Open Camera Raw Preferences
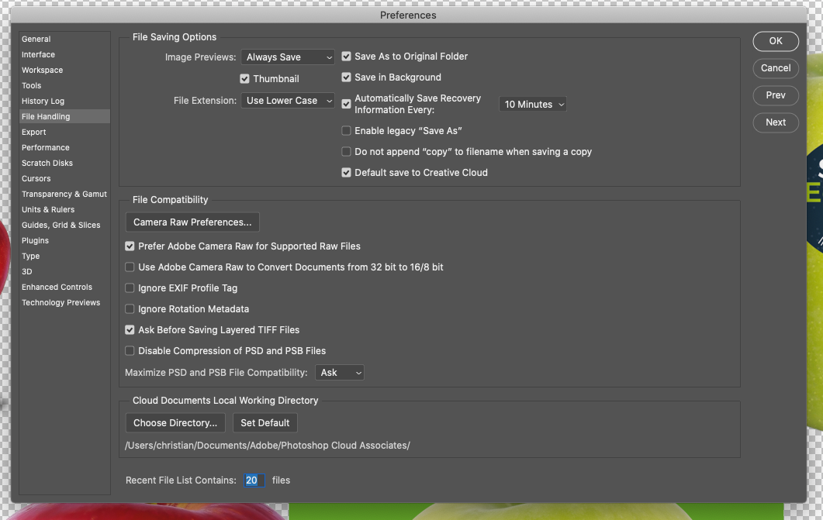823x520 pixels. [x=192, y=222]
